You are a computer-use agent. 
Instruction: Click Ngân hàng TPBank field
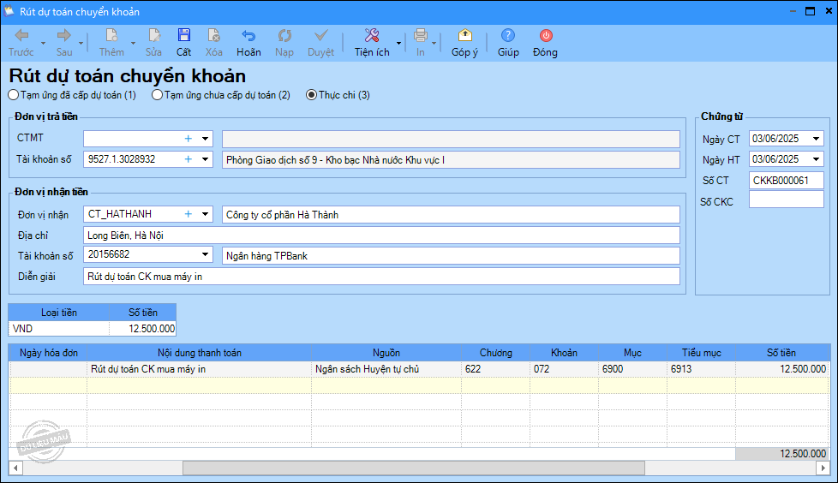(451, 256)
